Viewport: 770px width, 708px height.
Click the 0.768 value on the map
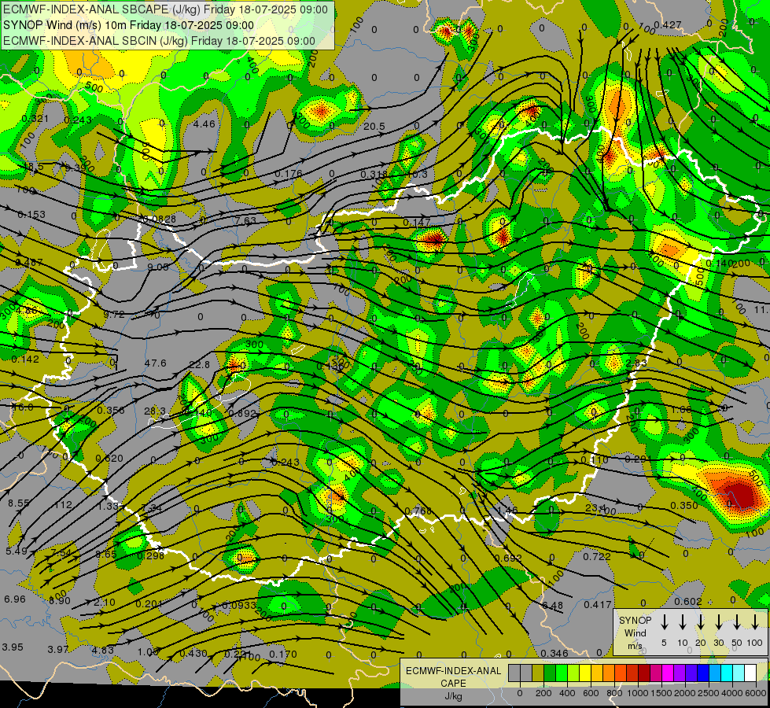[418, 511]
